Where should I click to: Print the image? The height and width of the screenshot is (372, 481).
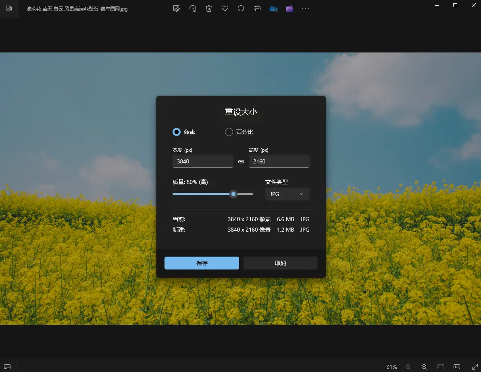point(257,8)
